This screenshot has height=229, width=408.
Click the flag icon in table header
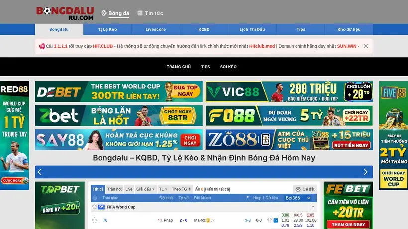point(248,198)
